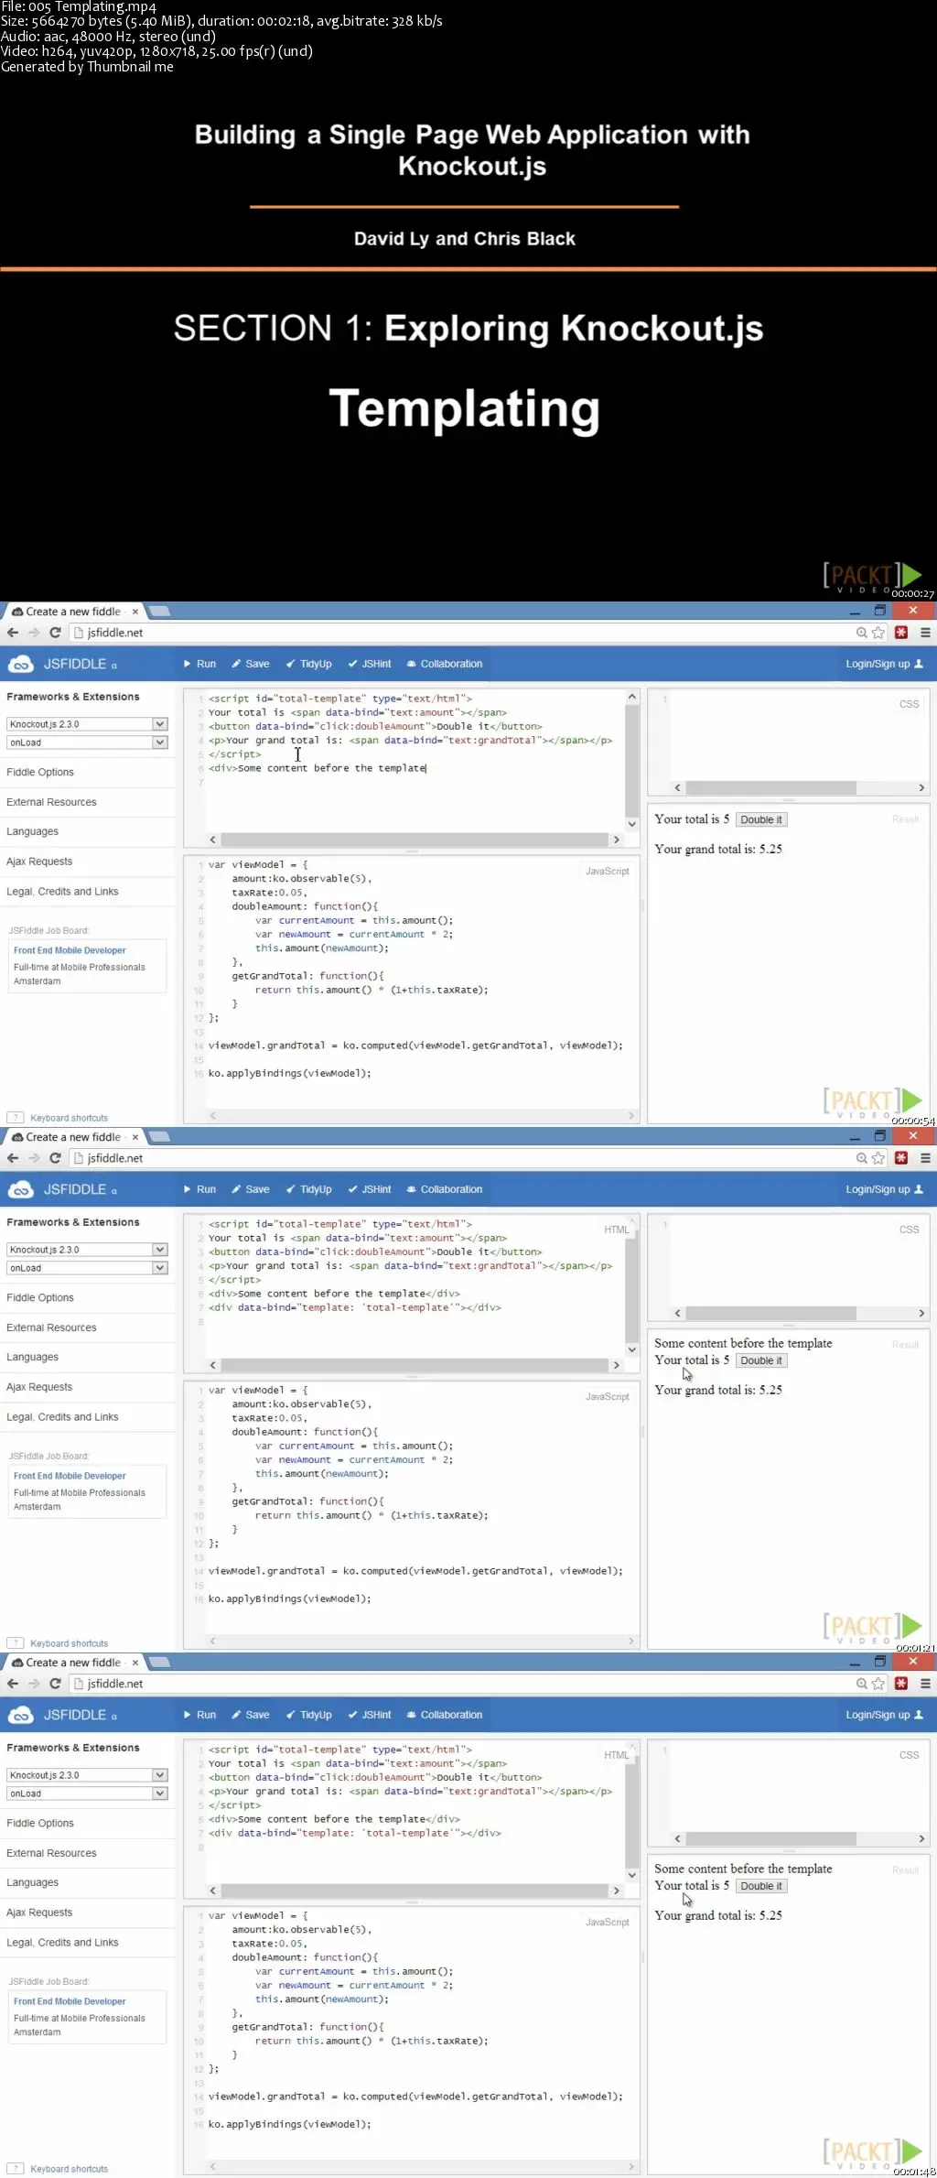Click Login/Sign up in the 00:01:48 frame
This screenshot has width=937, height=2178.
tap(884, 1715)
